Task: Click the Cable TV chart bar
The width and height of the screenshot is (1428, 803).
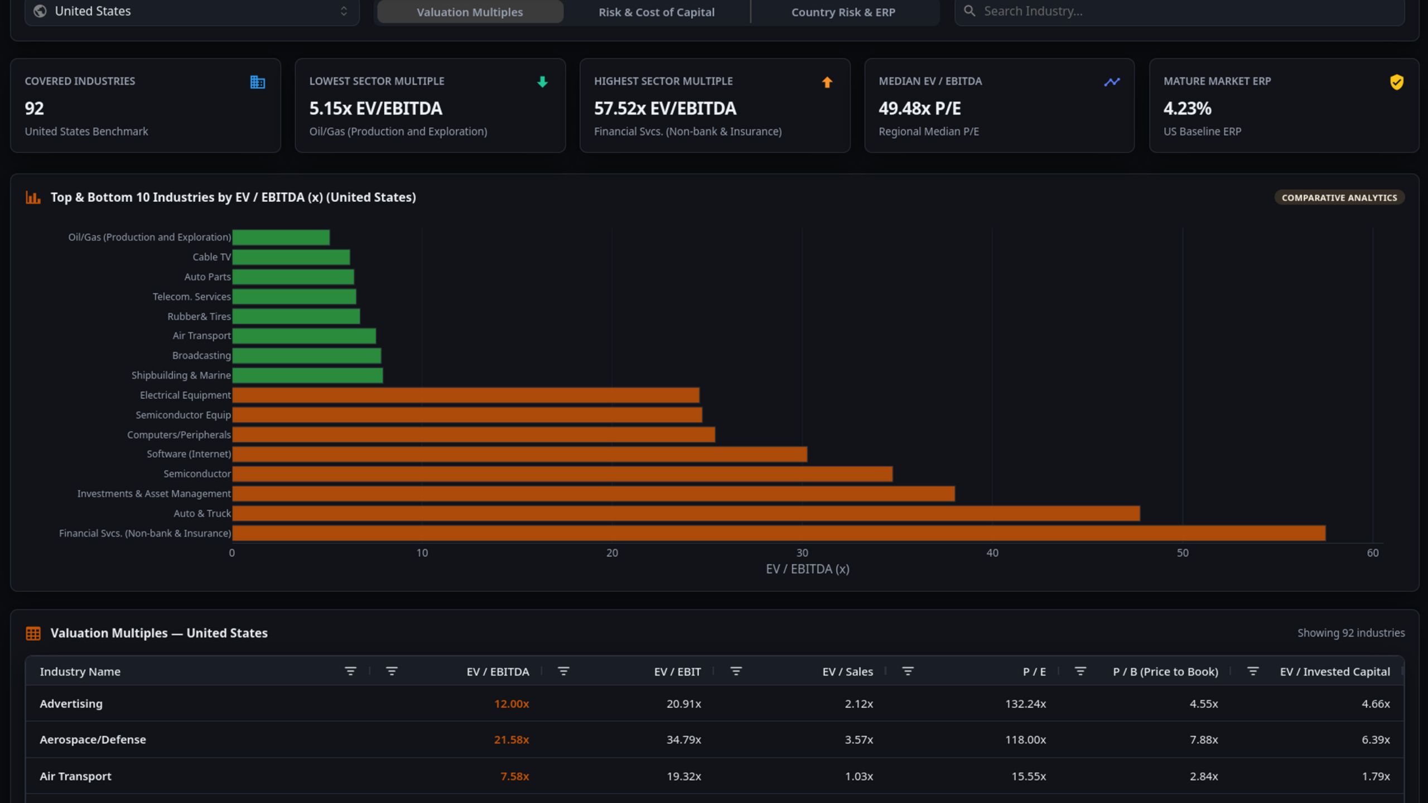Action: (291, 257)
